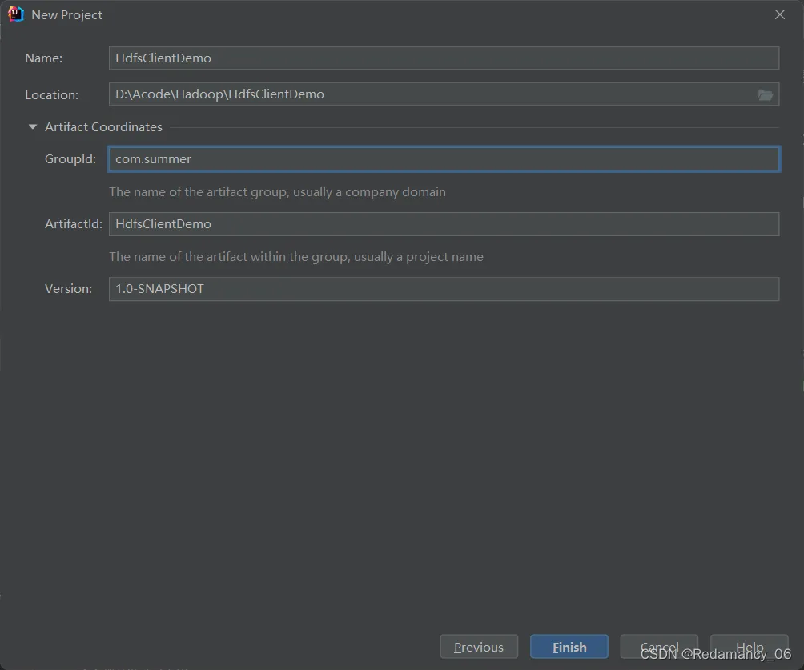This screenshot has width=804, height=670.
Task: Click the "Location:" label
Action: pyautogui.click(x=51, y=95)
